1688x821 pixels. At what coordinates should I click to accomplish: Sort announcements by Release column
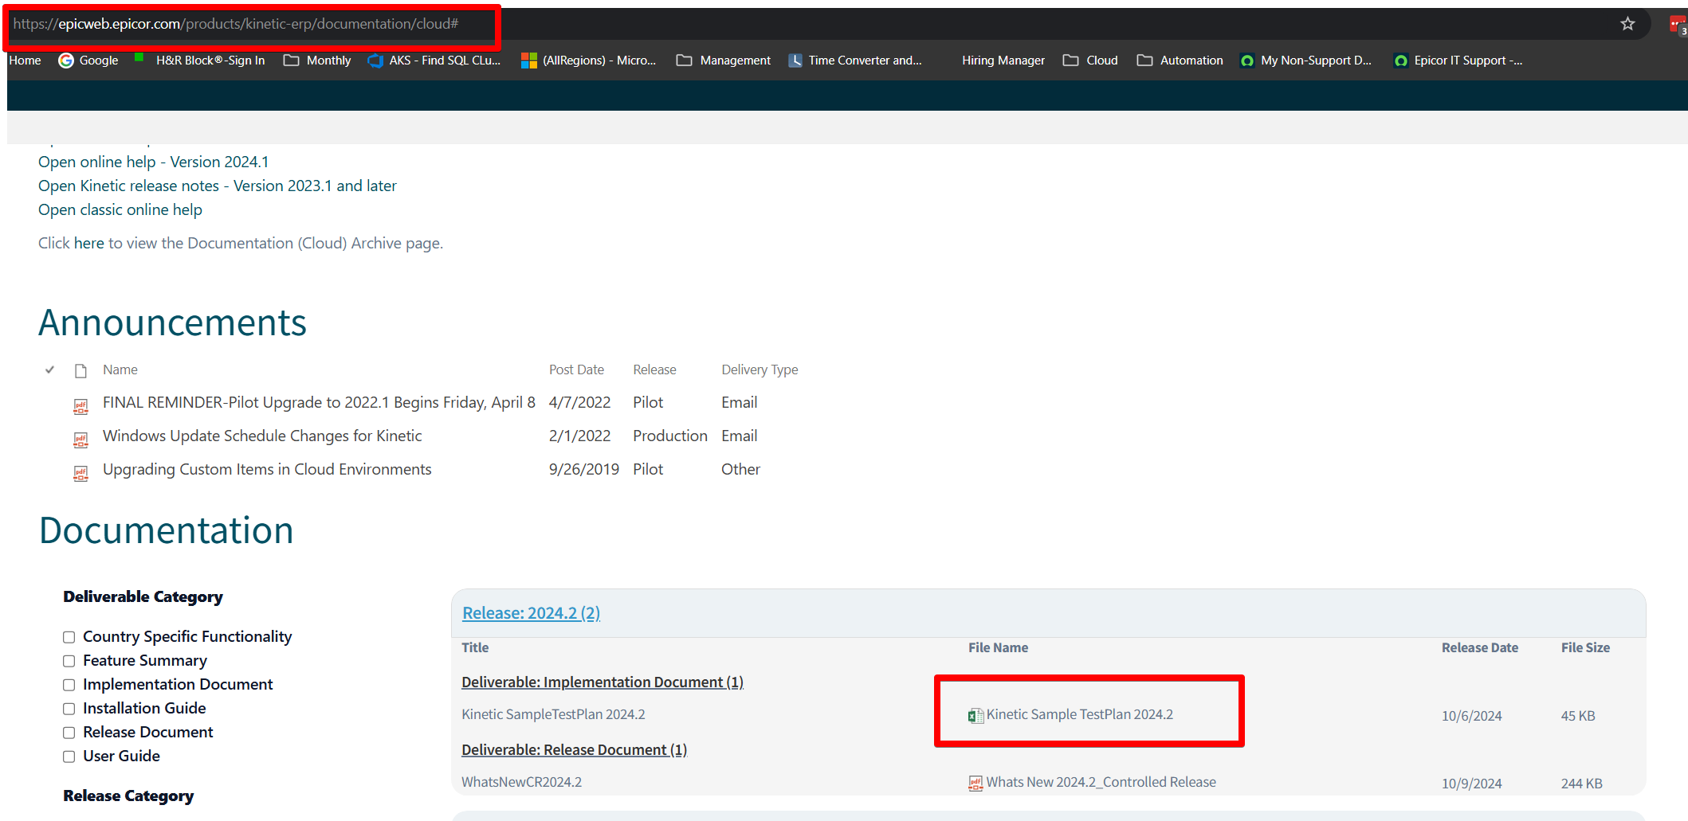tap(654, 369)
